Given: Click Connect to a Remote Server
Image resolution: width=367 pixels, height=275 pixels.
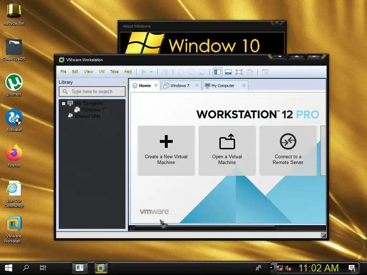Looking at the screenshot, I should [x=288, y=151].
